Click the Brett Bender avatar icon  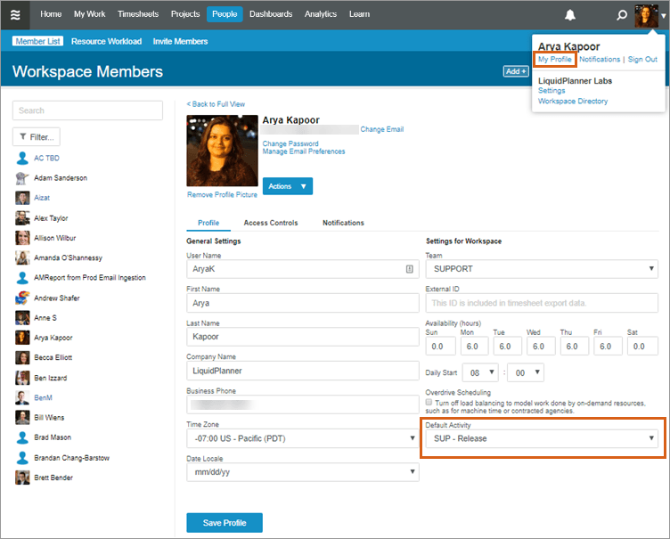(x=22, y=478)
